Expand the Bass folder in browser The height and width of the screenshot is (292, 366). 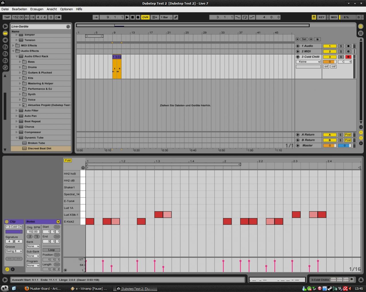(20, 62)
